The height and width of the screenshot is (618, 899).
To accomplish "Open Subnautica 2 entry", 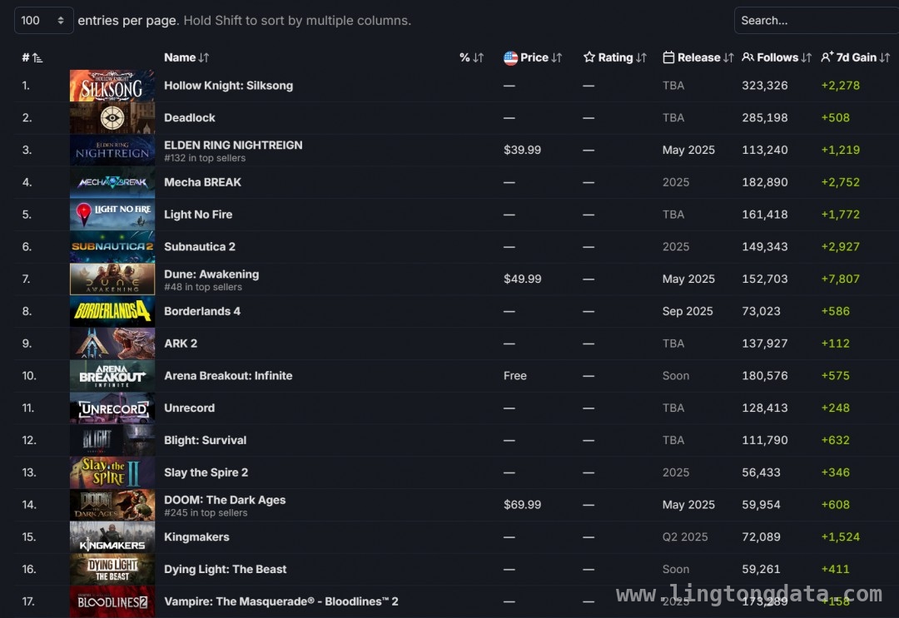I will (x=200, y=247).
